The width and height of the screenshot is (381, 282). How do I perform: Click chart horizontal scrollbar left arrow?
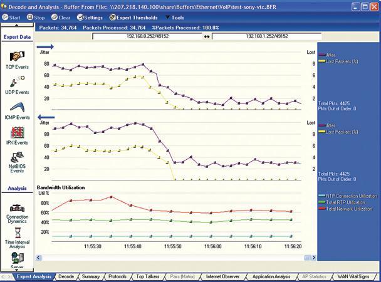pos(39,258)
